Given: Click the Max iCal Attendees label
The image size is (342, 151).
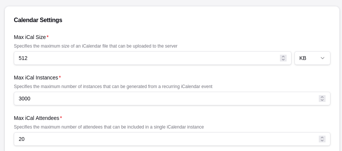Looking at the screenshot, I should (36, 118).
